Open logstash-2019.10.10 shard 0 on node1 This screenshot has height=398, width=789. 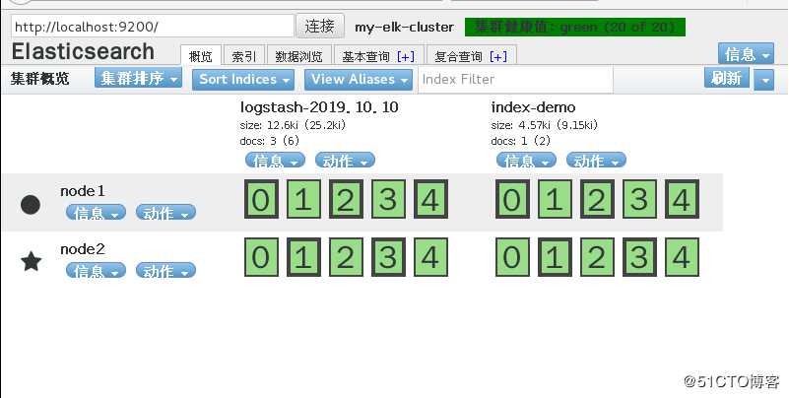(261, 199)
